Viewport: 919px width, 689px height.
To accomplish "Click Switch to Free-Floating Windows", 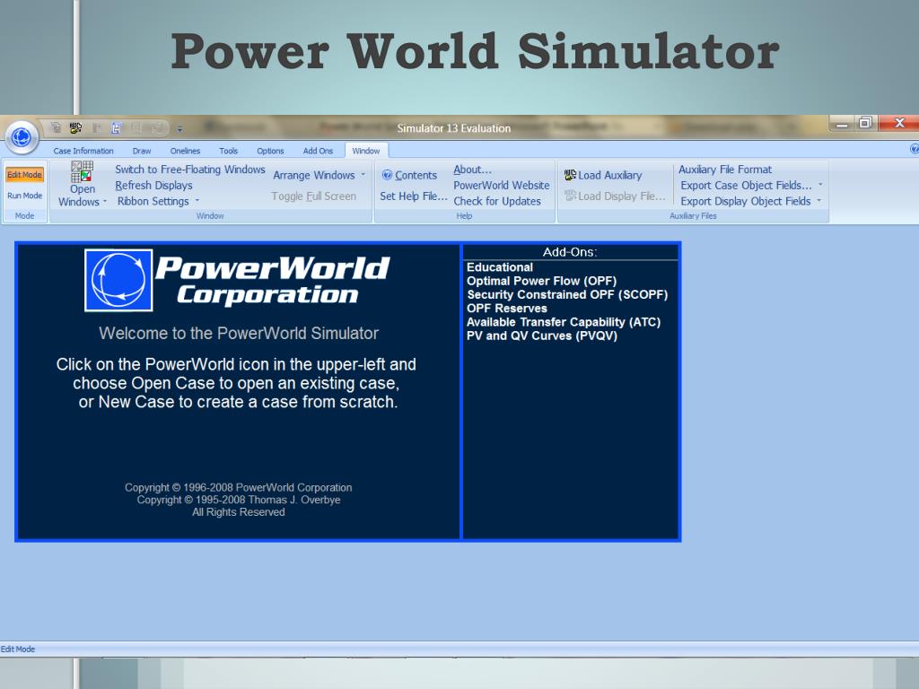I will 190,170.
